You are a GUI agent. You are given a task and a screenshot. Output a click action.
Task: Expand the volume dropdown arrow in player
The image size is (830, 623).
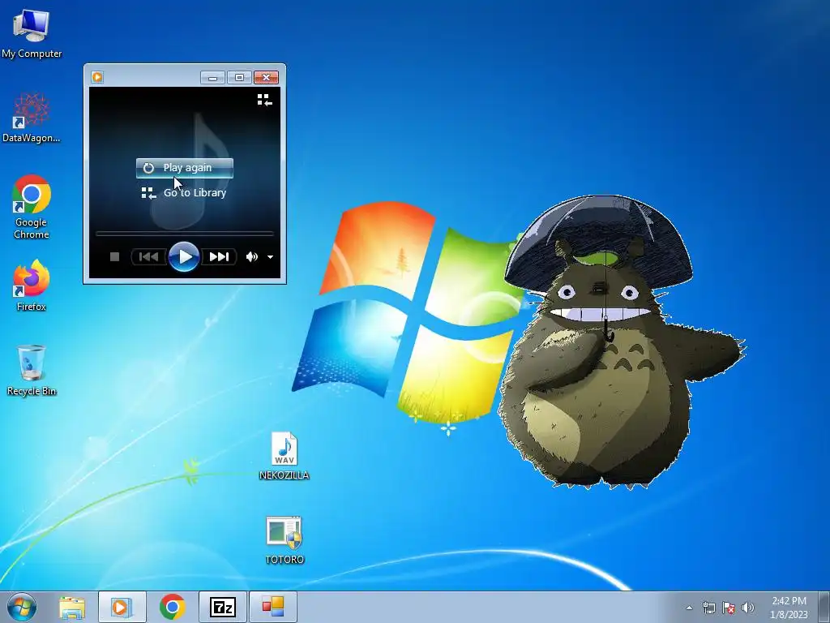coord(270,257)
